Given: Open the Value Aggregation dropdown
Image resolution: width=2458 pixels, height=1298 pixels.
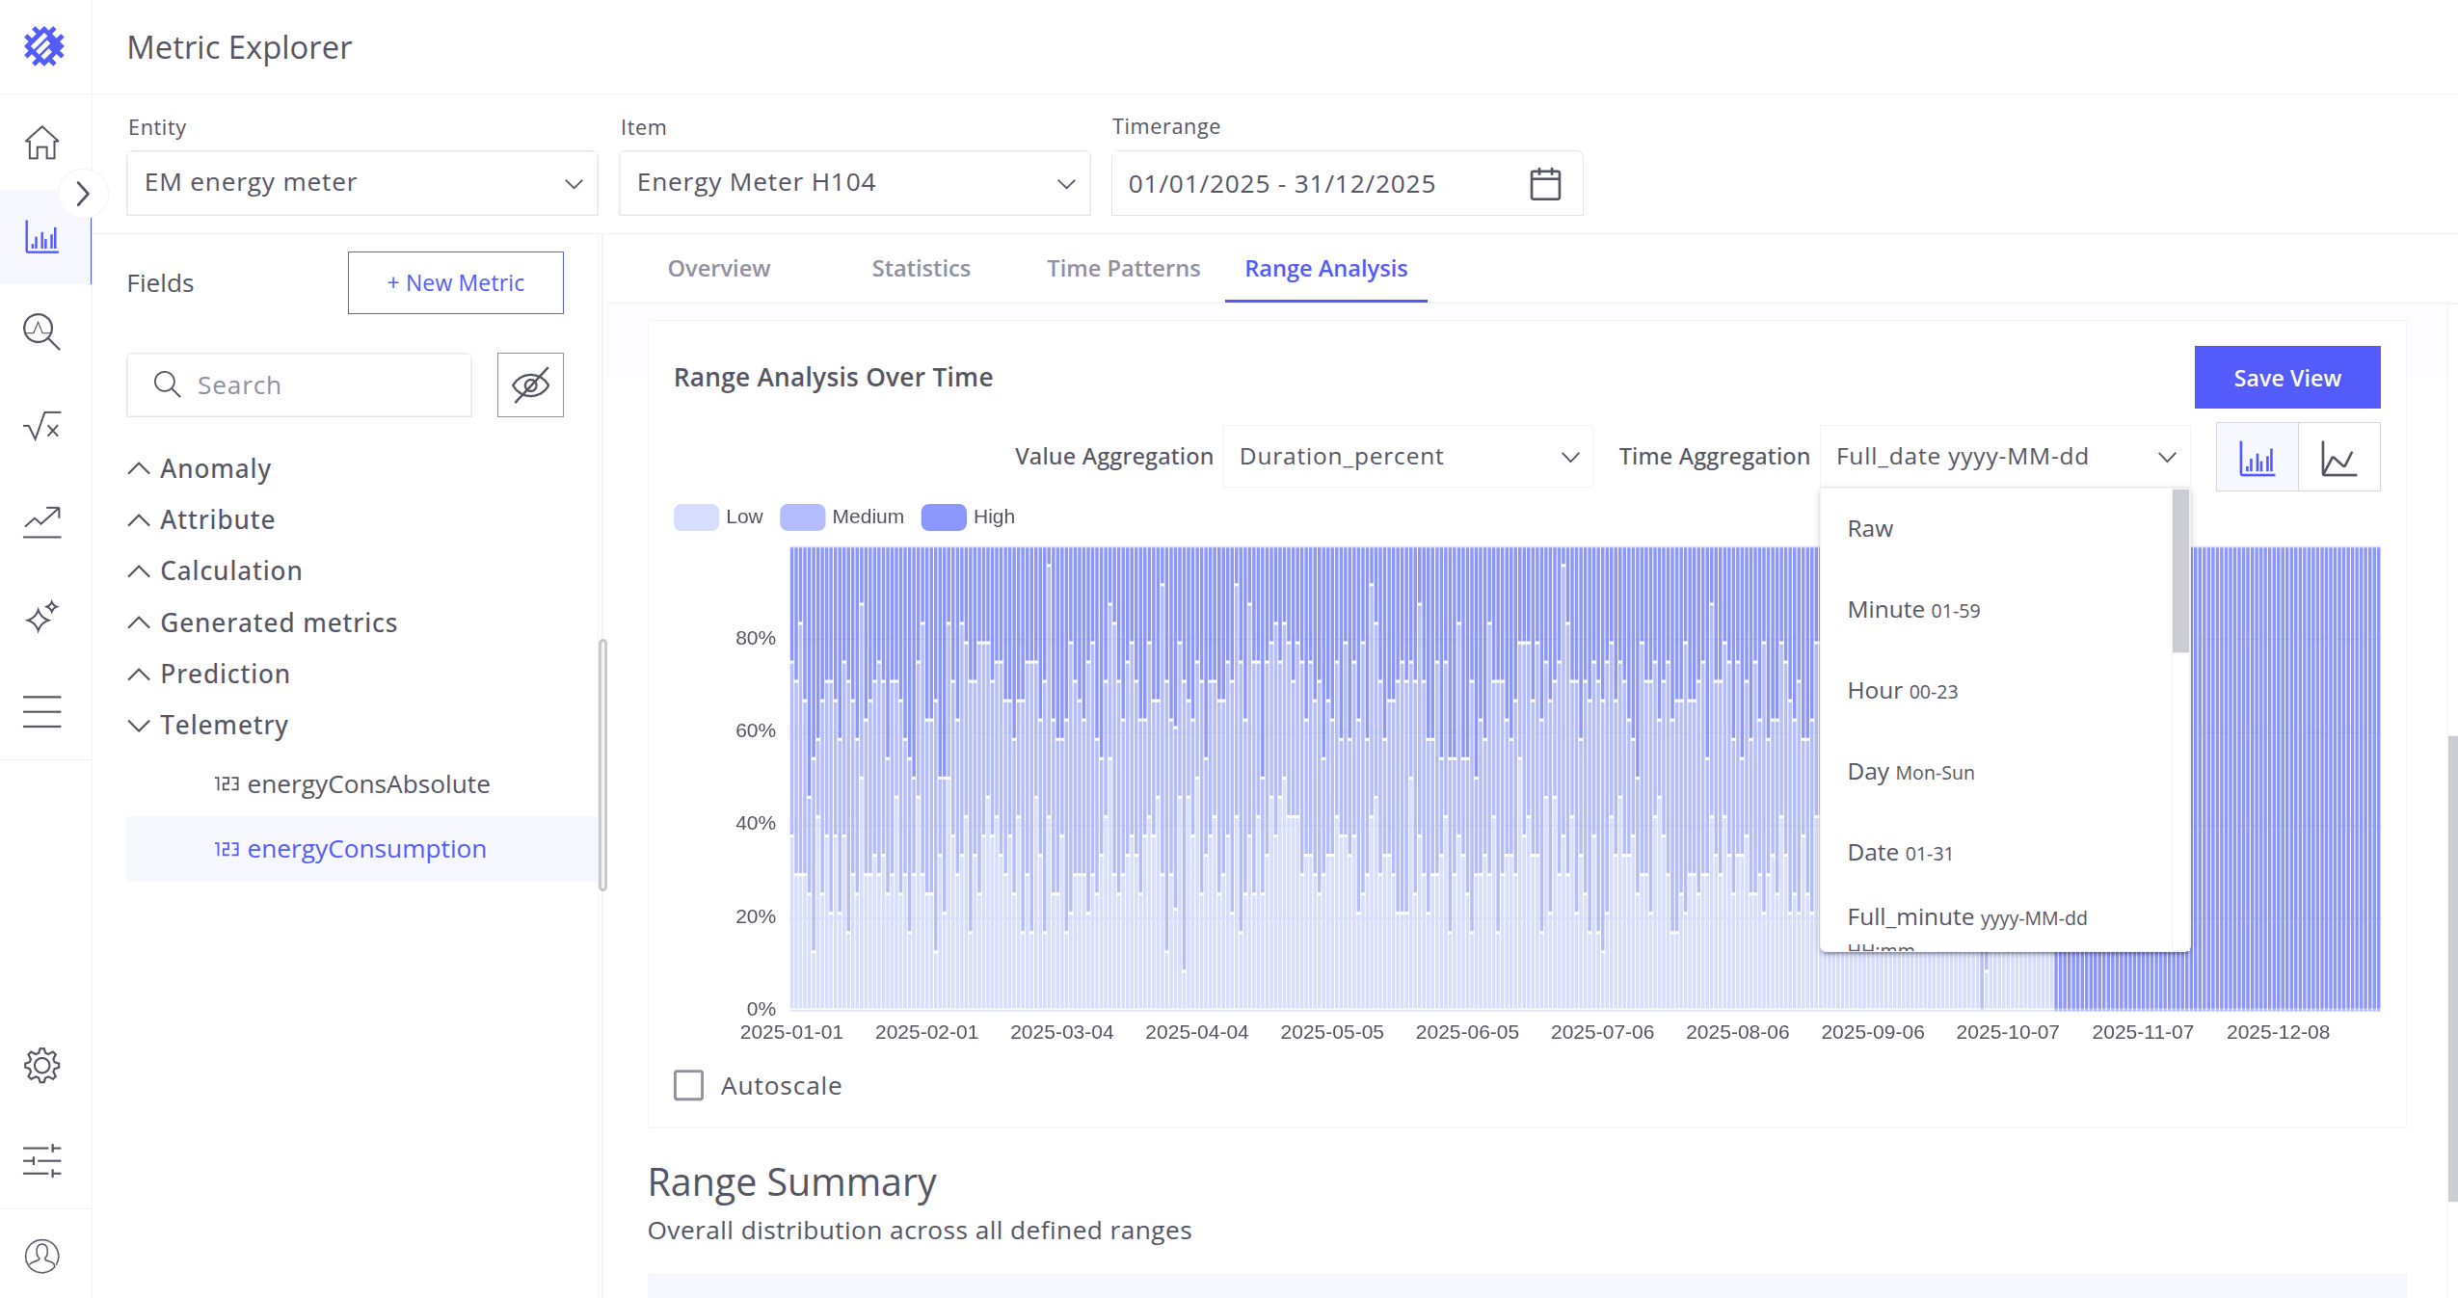Looking at the screenshot, I should 1406,457.
